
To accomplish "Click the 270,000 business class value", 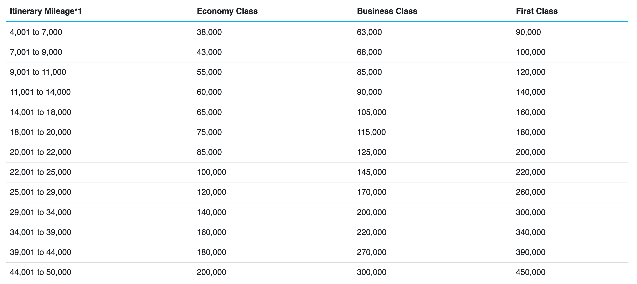I will pos(372,252).
